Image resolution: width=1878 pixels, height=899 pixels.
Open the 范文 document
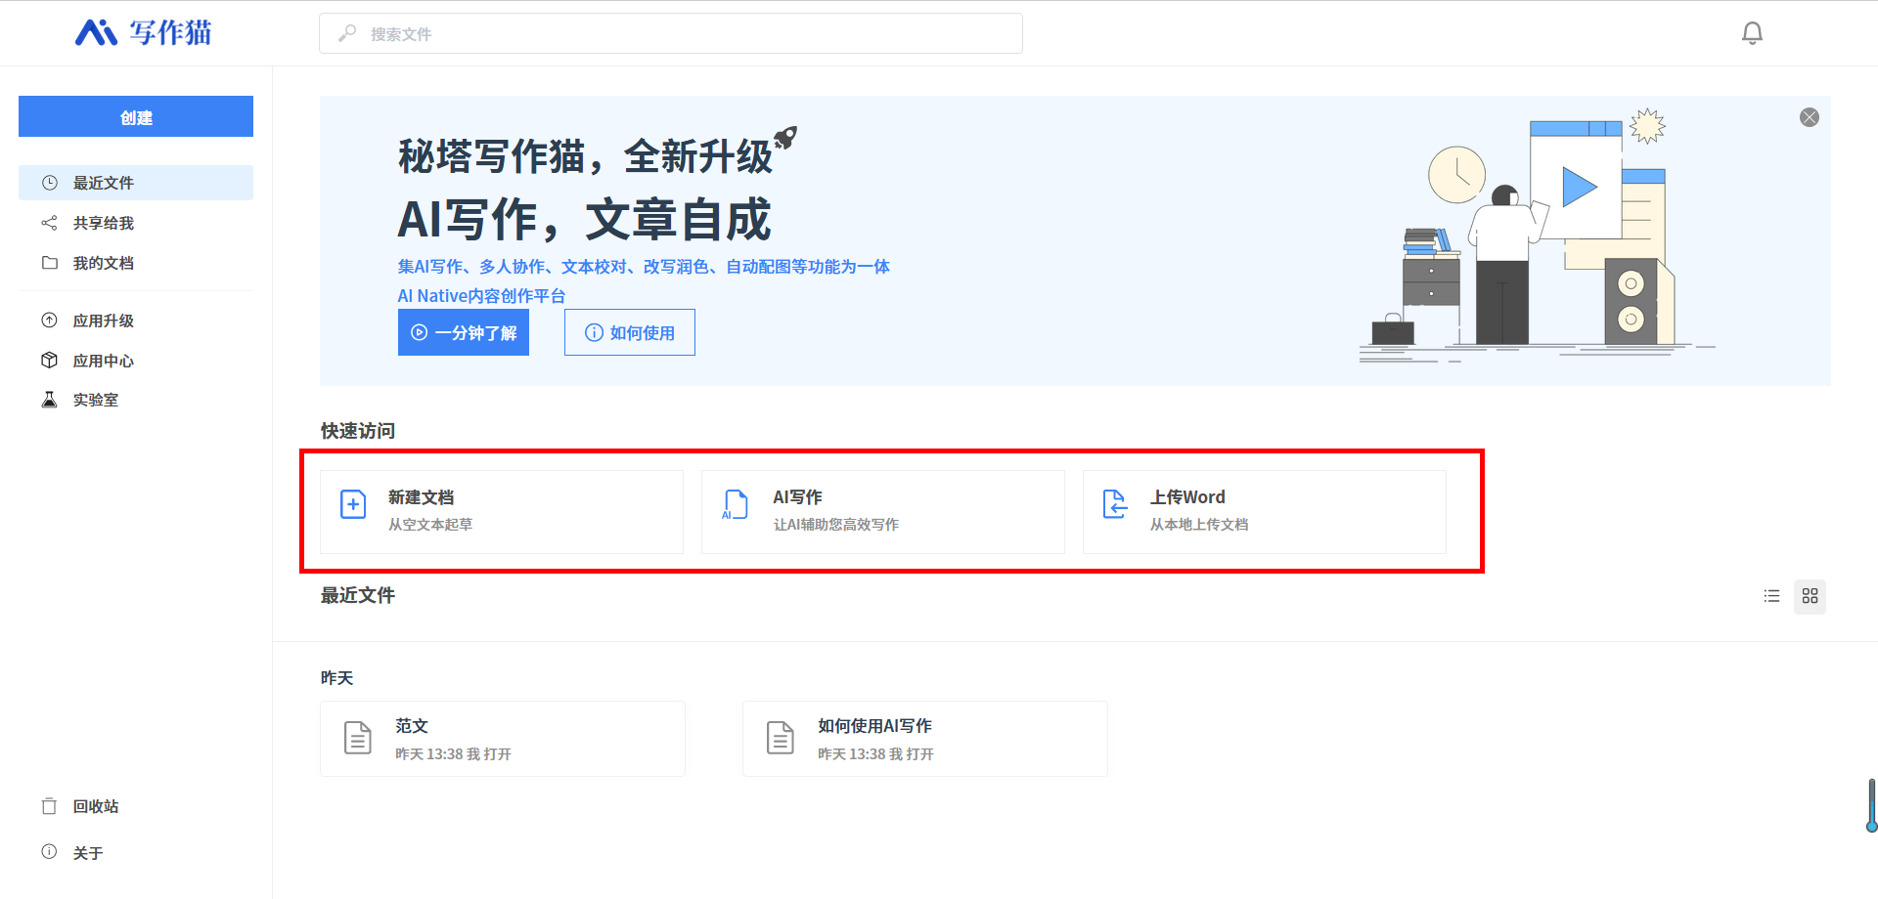[x=503, y=739]
